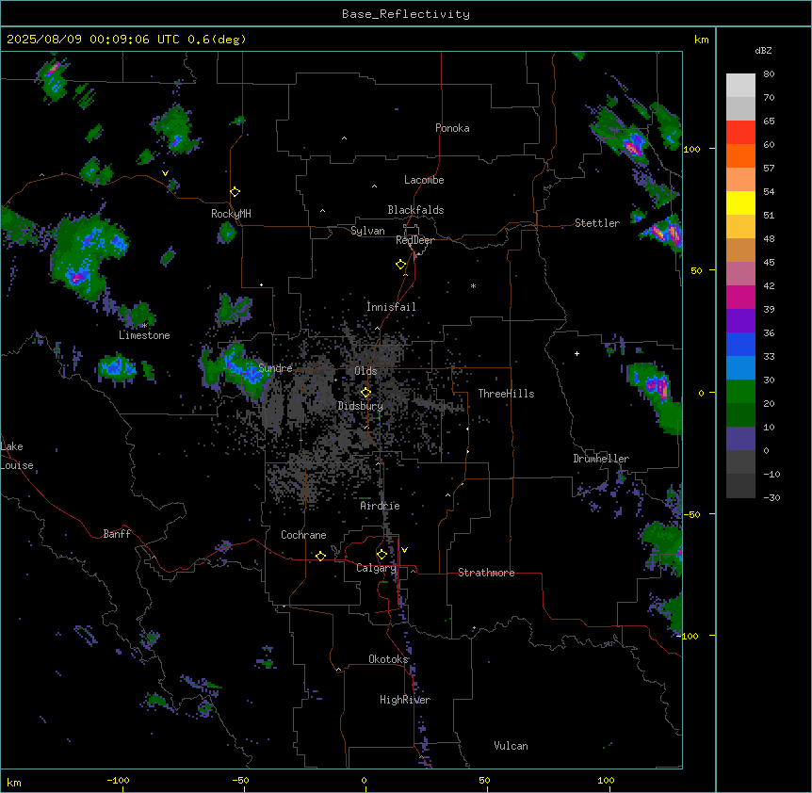
Task: Click the 'Base_Reflectivity' title text
Action: click(406, 14)
